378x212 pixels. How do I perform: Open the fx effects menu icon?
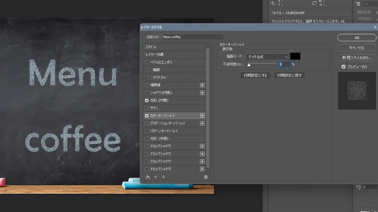click(x=148, y=177)
